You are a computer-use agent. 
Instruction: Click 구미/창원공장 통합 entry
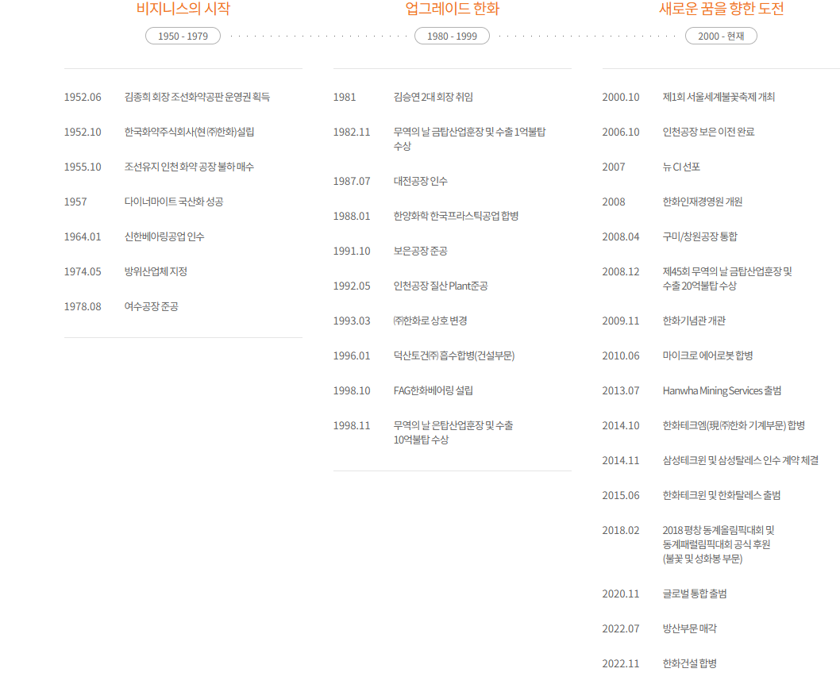(699, 236)
